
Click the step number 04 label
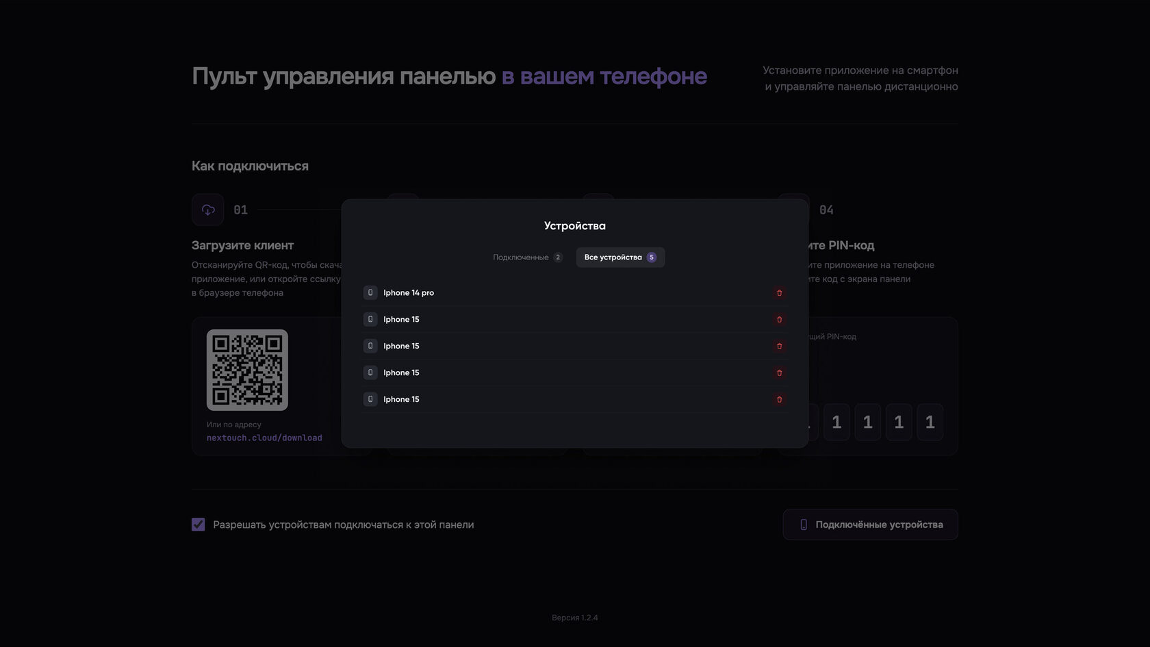(826, 210)
